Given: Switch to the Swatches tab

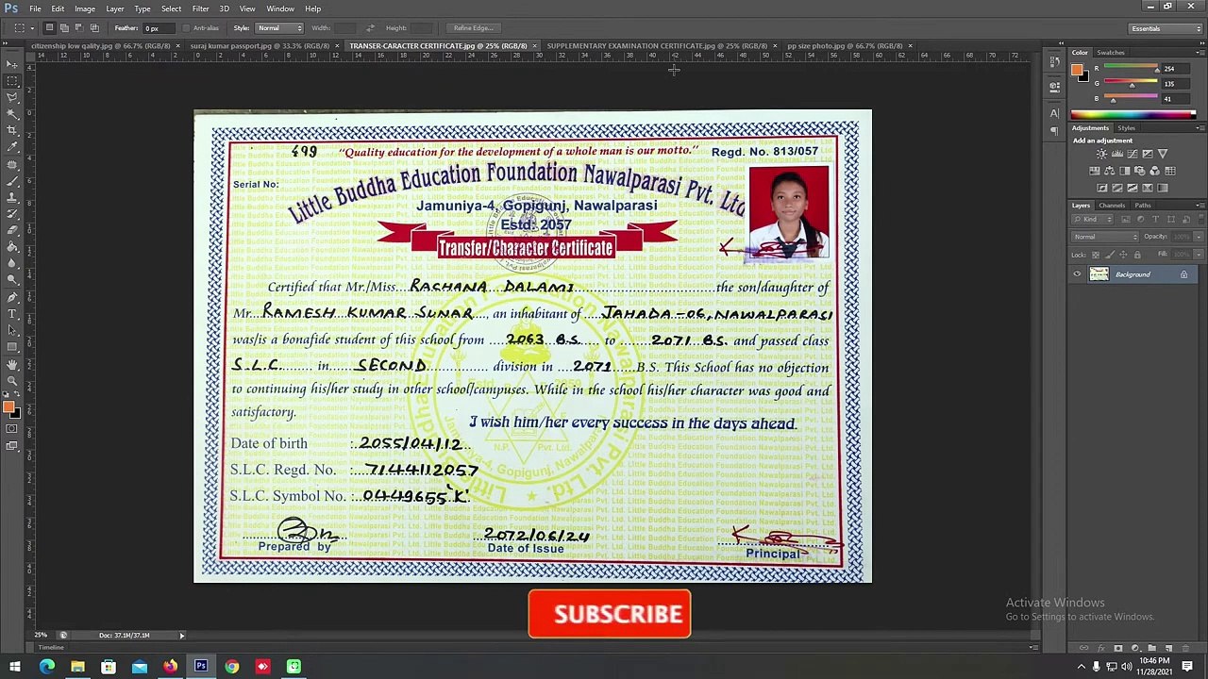Looking at the screenshot, I should click(x=1111, y=53).
